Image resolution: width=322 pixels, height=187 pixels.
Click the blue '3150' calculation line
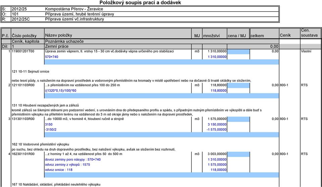(49, 125)
